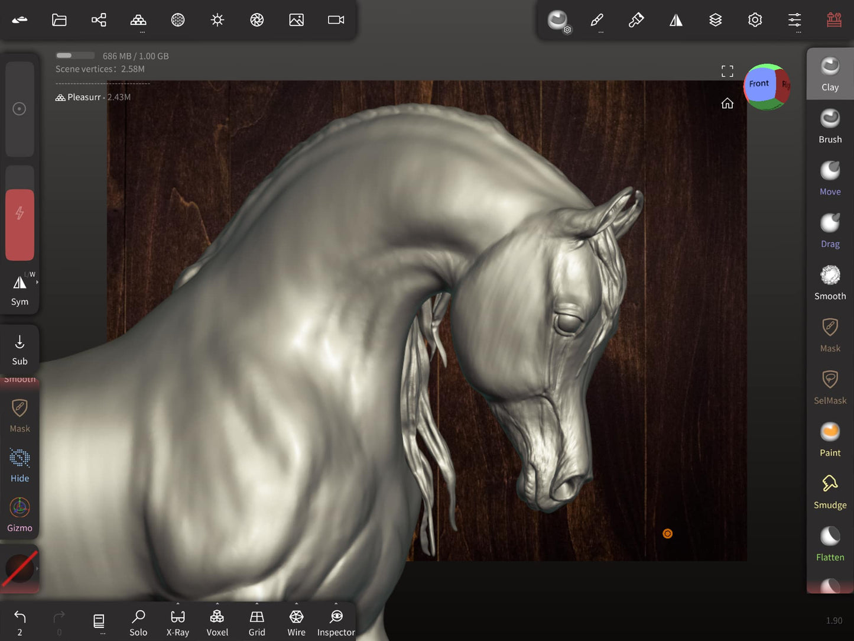Enter full screen with bracket icon
854x641 pixels.
[728, 72]
